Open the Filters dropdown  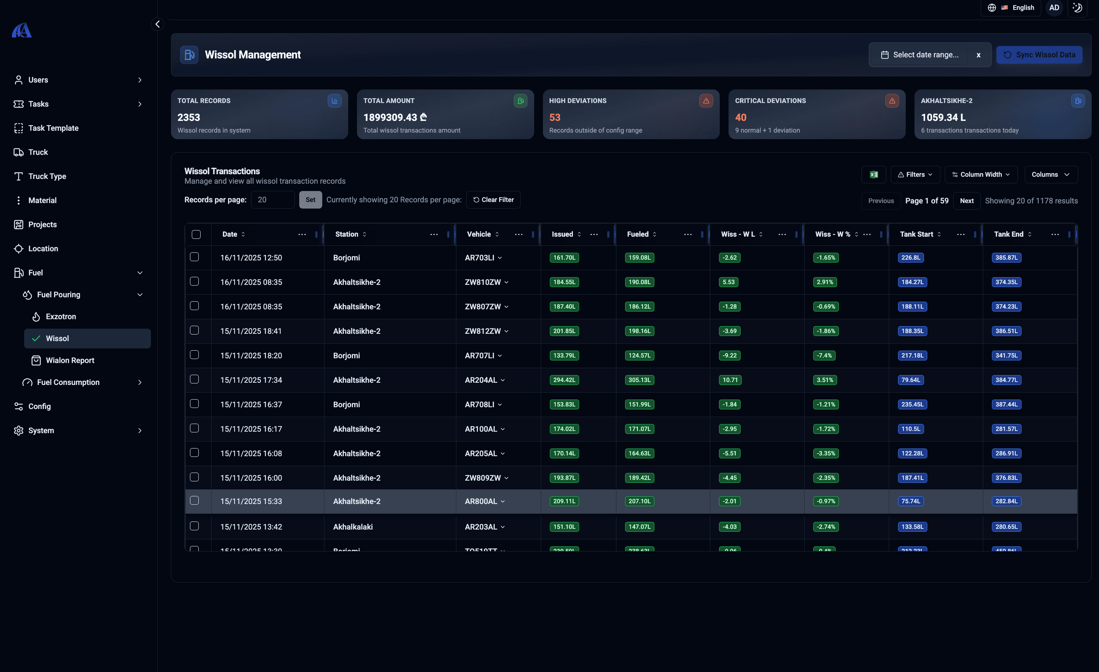tap(915, 174)
